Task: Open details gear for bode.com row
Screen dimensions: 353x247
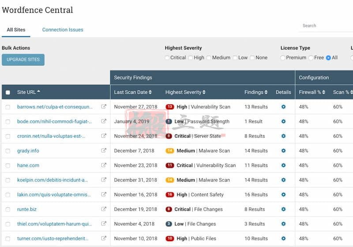Action: pyautogui.click(x=283, y=121)
